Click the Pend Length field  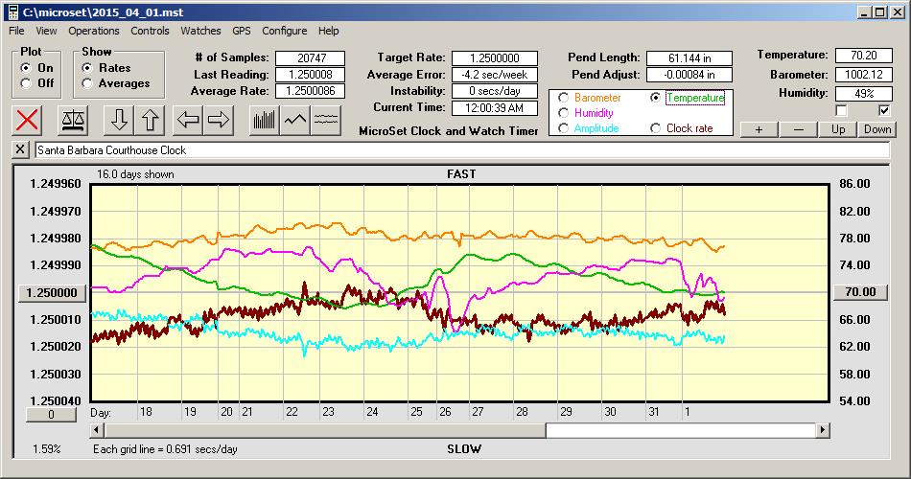point(689,58)
